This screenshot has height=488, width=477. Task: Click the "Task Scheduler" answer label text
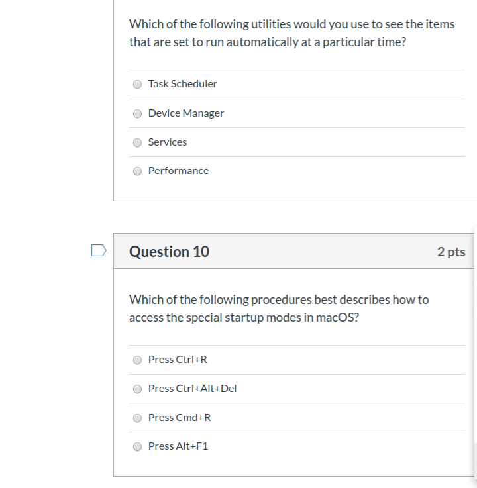pyautogui.click(x=182, y=84)
